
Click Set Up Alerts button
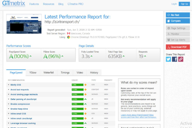(x=178, y=40)
